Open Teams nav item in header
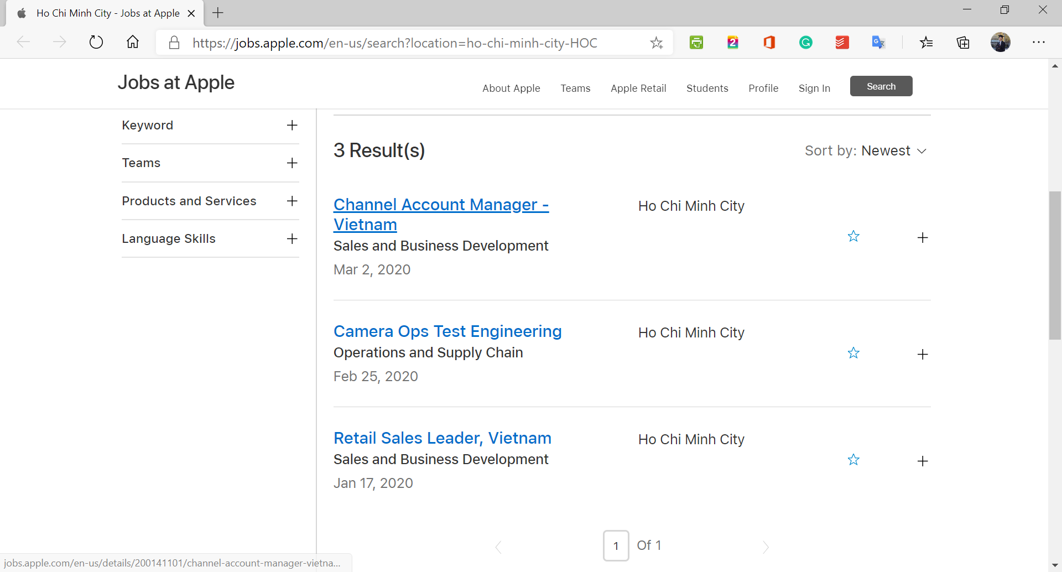This screenshot has width=1062, height=572. tap(575, 89)
